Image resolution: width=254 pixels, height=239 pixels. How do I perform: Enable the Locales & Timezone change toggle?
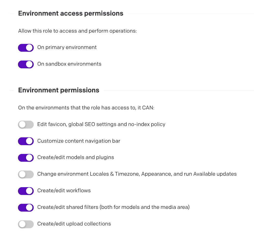[26, 174]
